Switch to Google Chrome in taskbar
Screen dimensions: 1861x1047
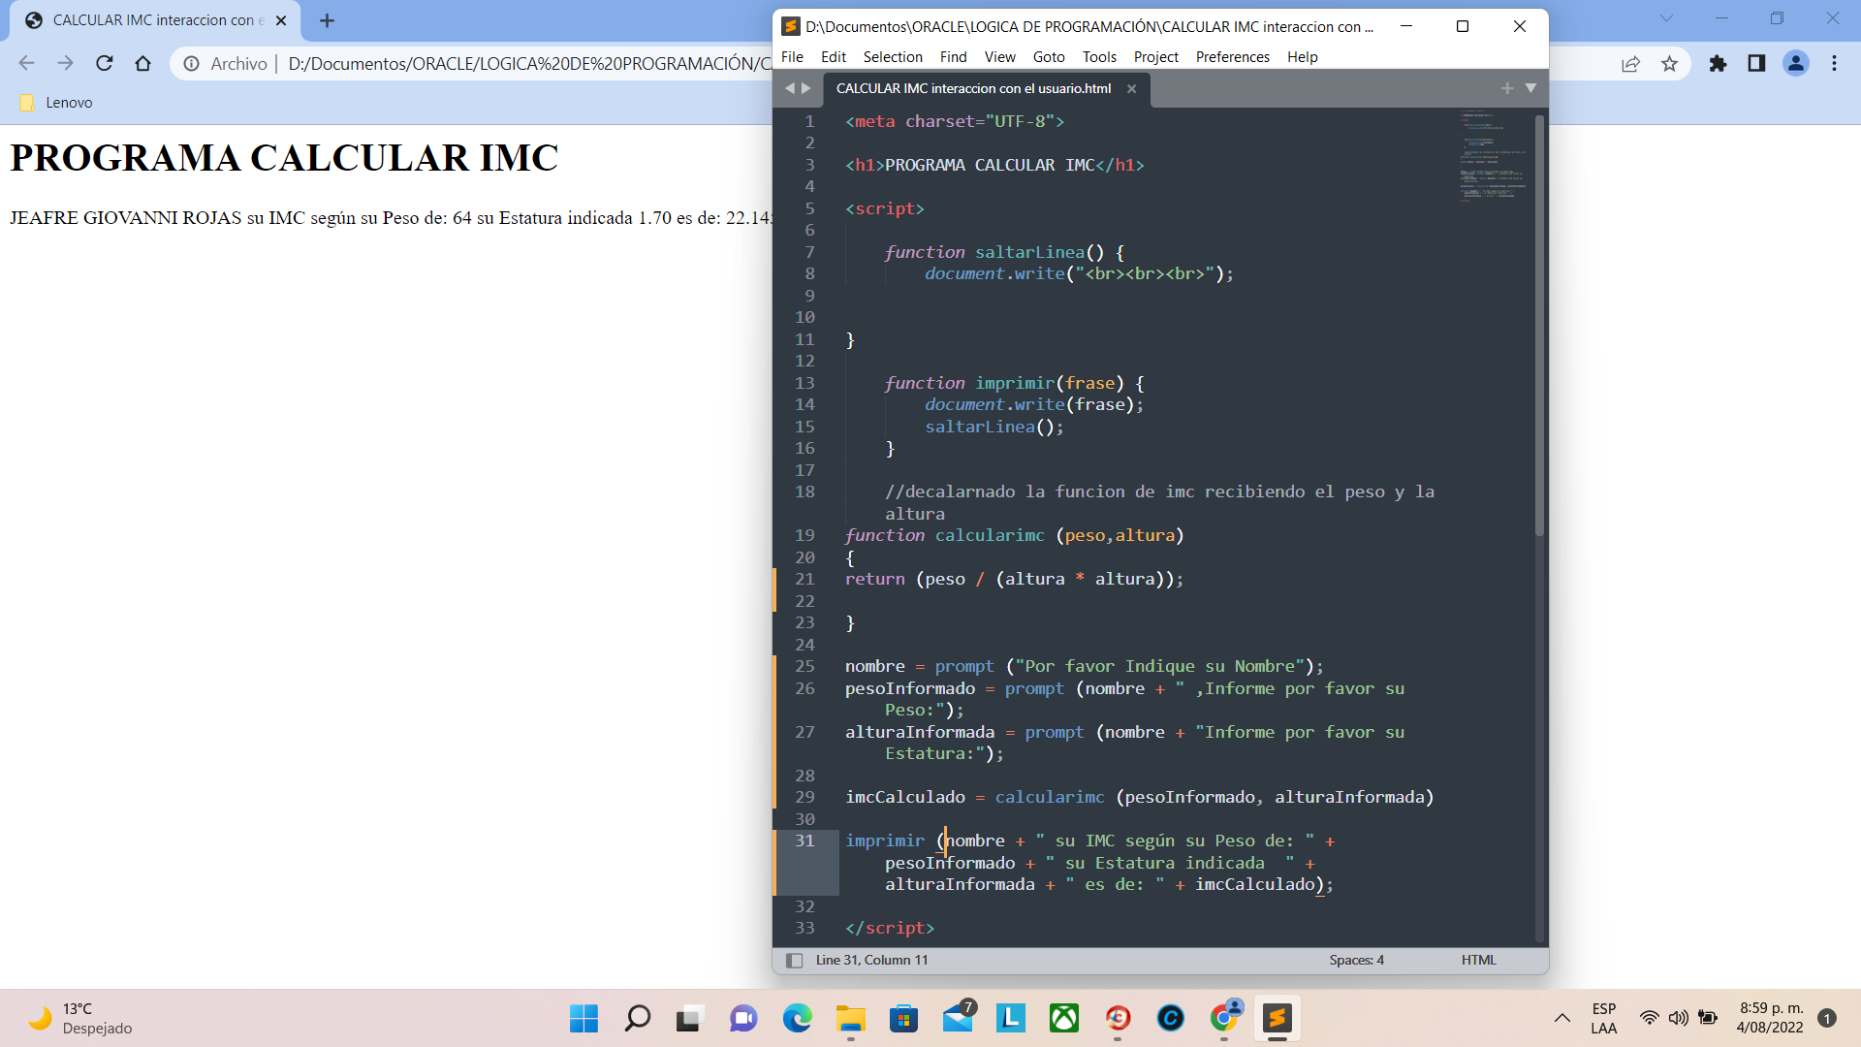[x=1224, y=1018]
